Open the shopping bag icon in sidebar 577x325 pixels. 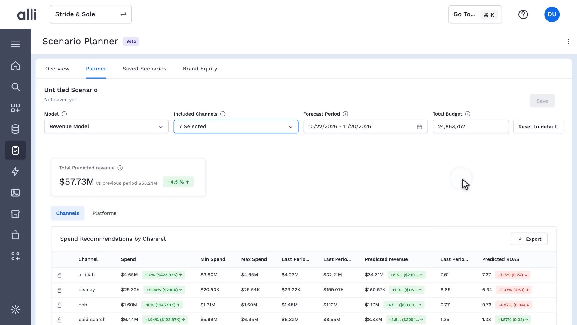coord(15,235)
